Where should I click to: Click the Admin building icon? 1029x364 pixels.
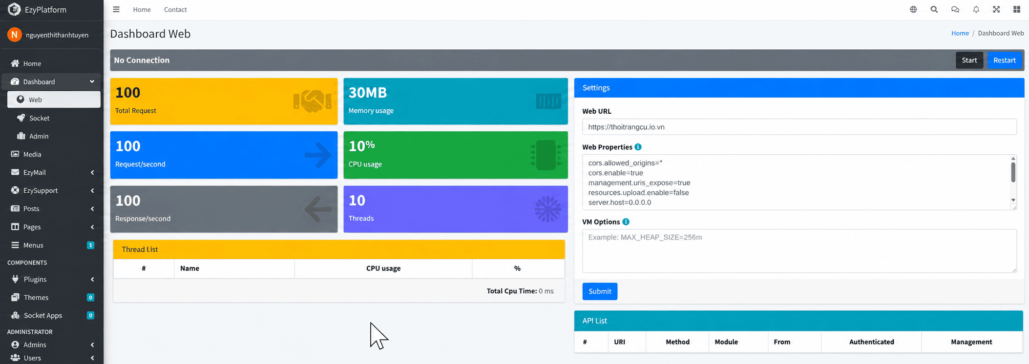pos(21,136)
